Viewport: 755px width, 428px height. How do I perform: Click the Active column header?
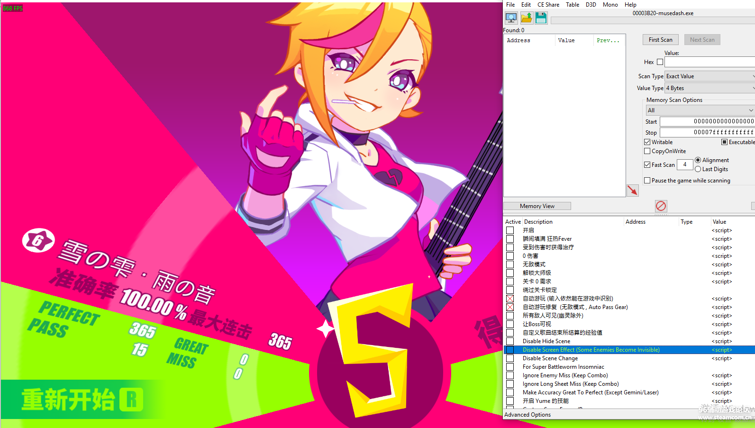(x=513, y=222)
